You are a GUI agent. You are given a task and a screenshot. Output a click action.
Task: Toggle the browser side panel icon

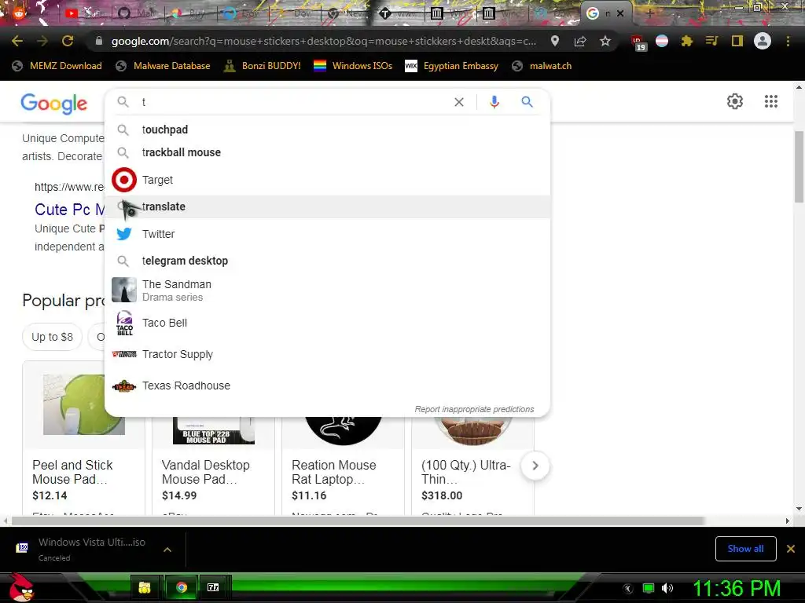tap(737, 41)
